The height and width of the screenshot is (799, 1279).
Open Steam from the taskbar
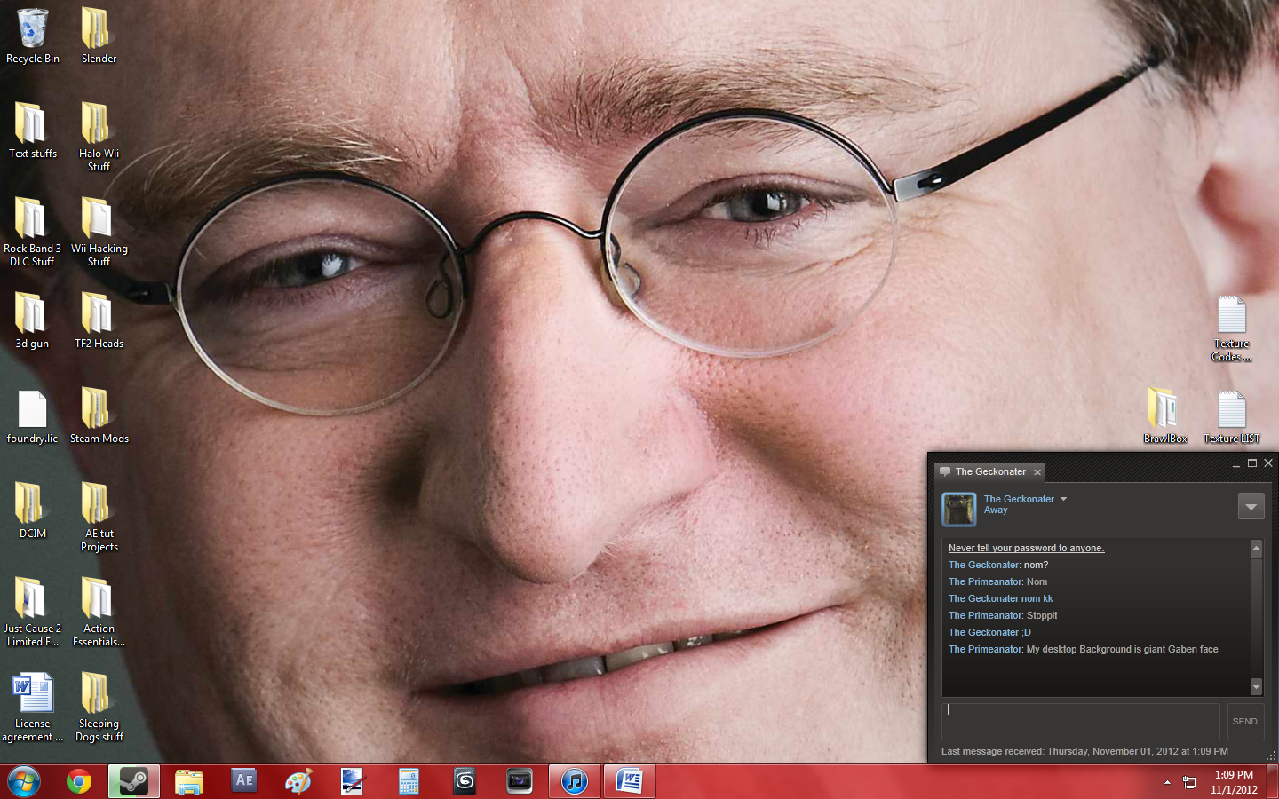[x=133, y=781]
